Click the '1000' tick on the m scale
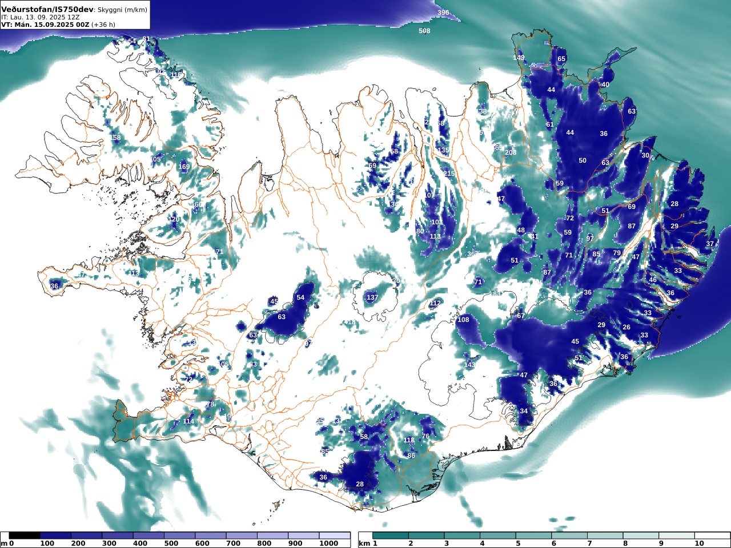The width and height of the screenshot is (731, 548). [x=329, y=544]
